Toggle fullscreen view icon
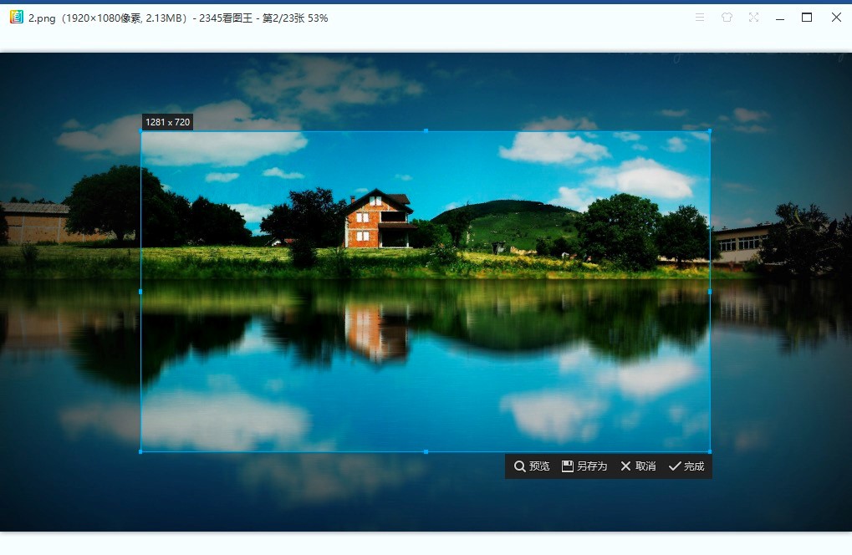Image resolution: width=852 pixels, height=555 pixels. click(x=753, y=18)
